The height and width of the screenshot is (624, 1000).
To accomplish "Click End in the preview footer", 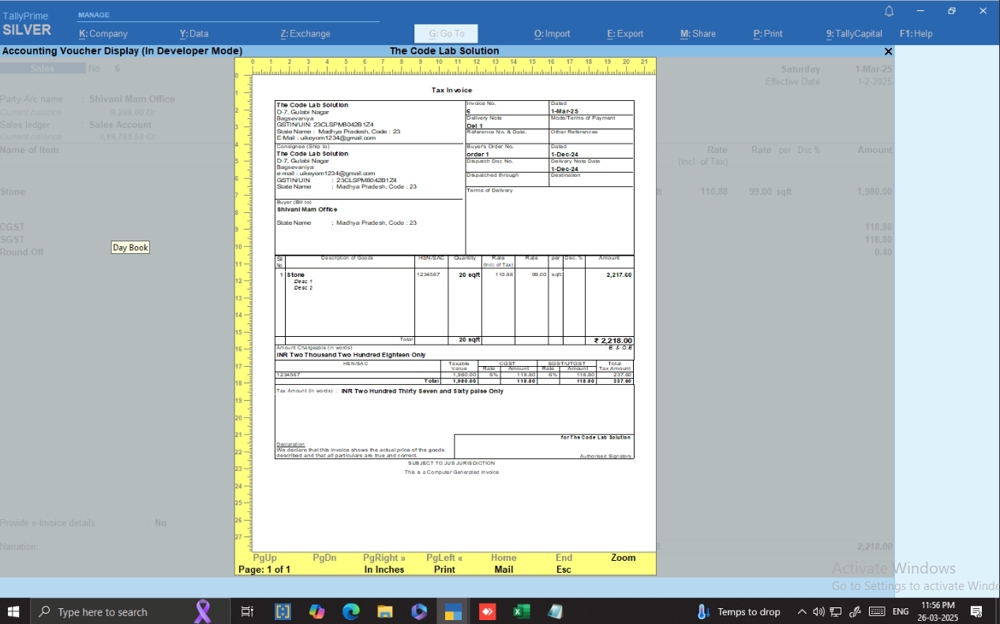I will pos(564,558).
